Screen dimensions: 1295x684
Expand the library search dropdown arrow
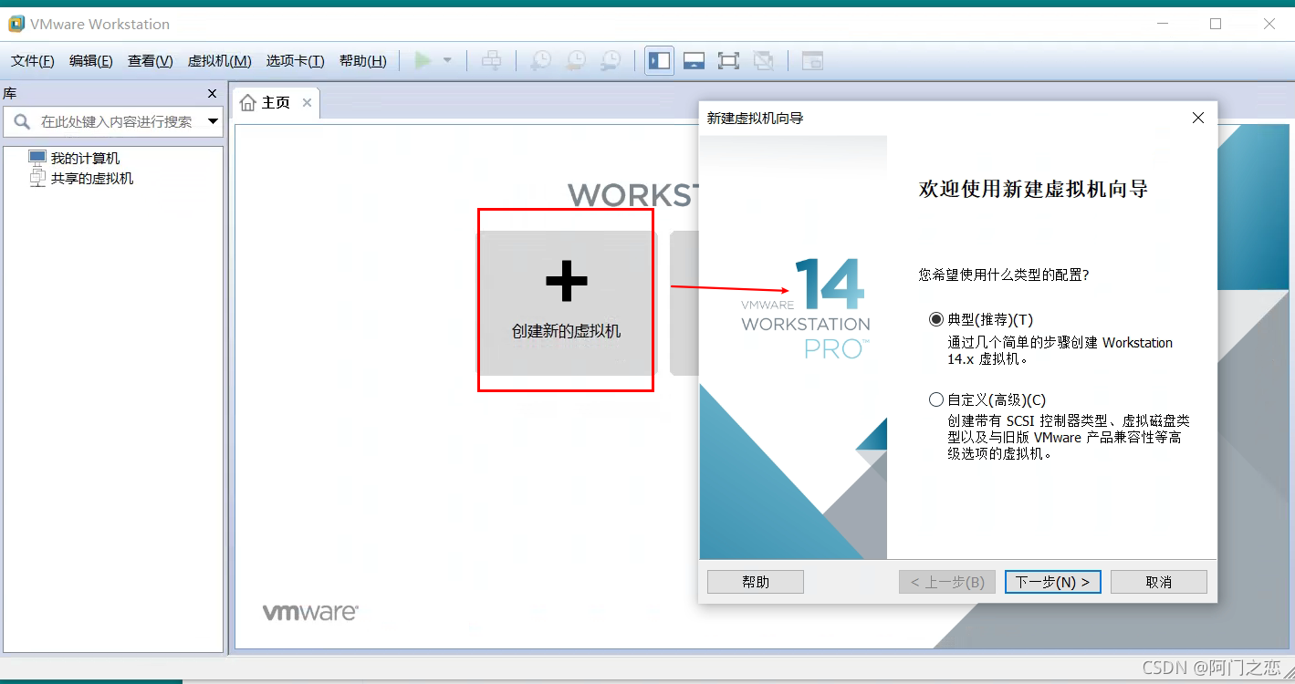(x=213, y=121)
